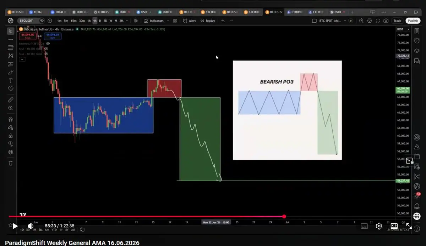The width and height of the screenshot is (426, 246).
Task: Toggle the eye icon for hiding drawings
Action: tap(10, 144)
